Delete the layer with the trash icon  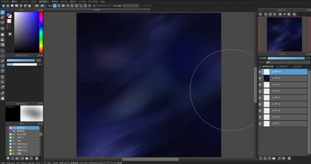pos(289,158)
